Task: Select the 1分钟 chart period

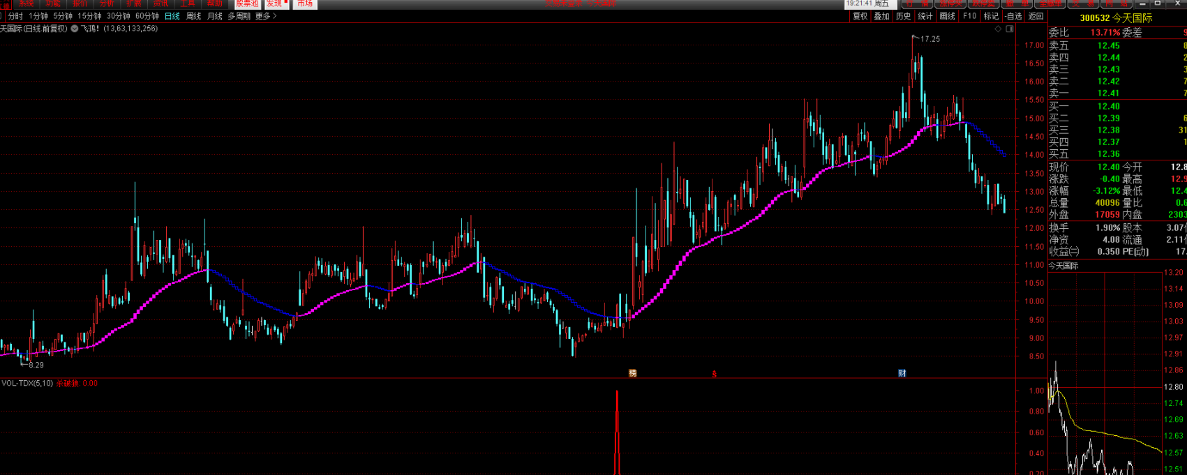Action: click(38, 16)
